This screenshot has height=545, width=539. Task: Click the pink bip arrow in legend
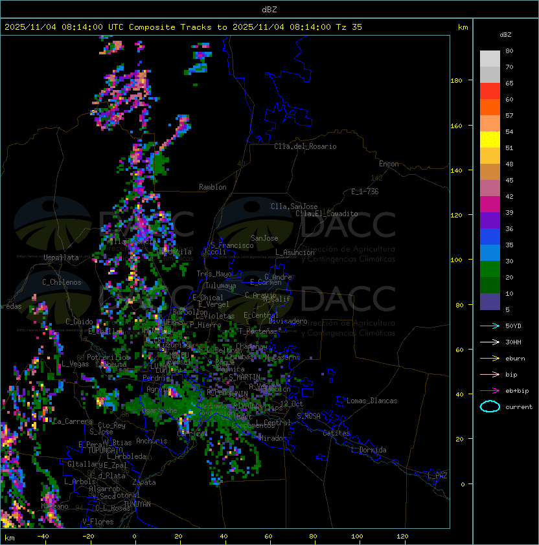click(x=490, y=374)
